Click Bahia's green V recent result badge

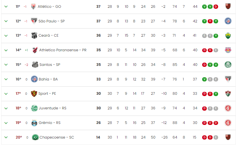coord(204,79)
